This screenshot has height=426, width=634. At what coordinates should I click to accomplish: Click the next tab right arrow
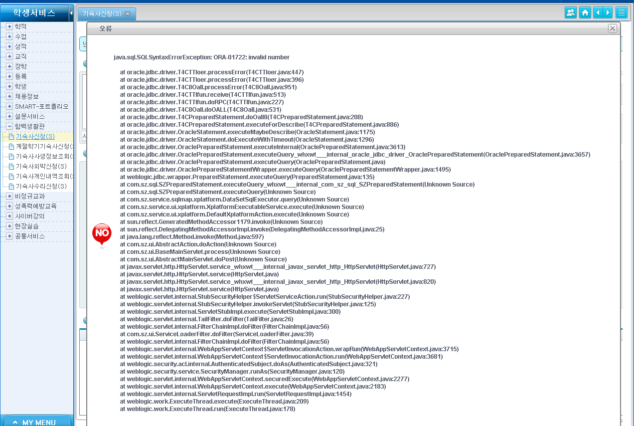coord(608,12)
